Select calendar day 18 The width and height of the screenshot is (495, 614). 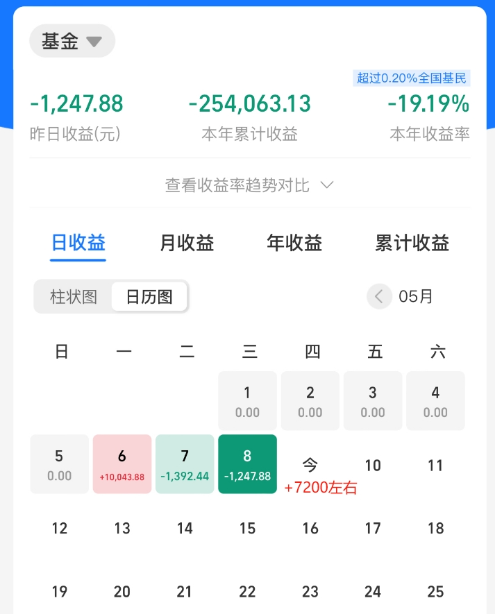[435, 528]
